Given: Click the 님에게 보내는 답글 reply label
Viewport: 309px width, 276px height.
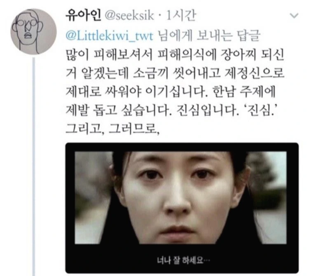Looking at the screenshot, I should (x=209, y=36).
